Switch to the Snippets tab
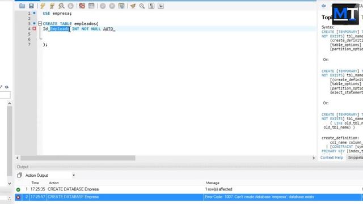Viewport: 363px width, 204px height. (356, 158)
